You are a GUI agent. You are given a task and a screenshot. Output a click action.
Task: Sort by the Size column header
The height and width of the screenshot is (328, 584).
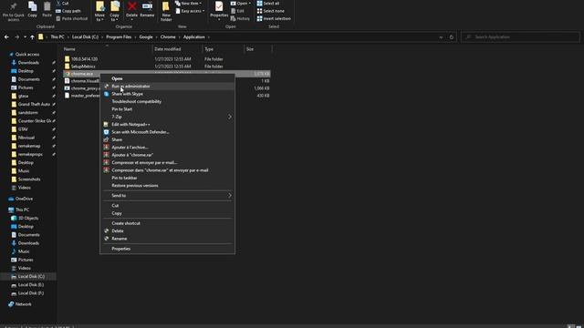pos(250,49)
